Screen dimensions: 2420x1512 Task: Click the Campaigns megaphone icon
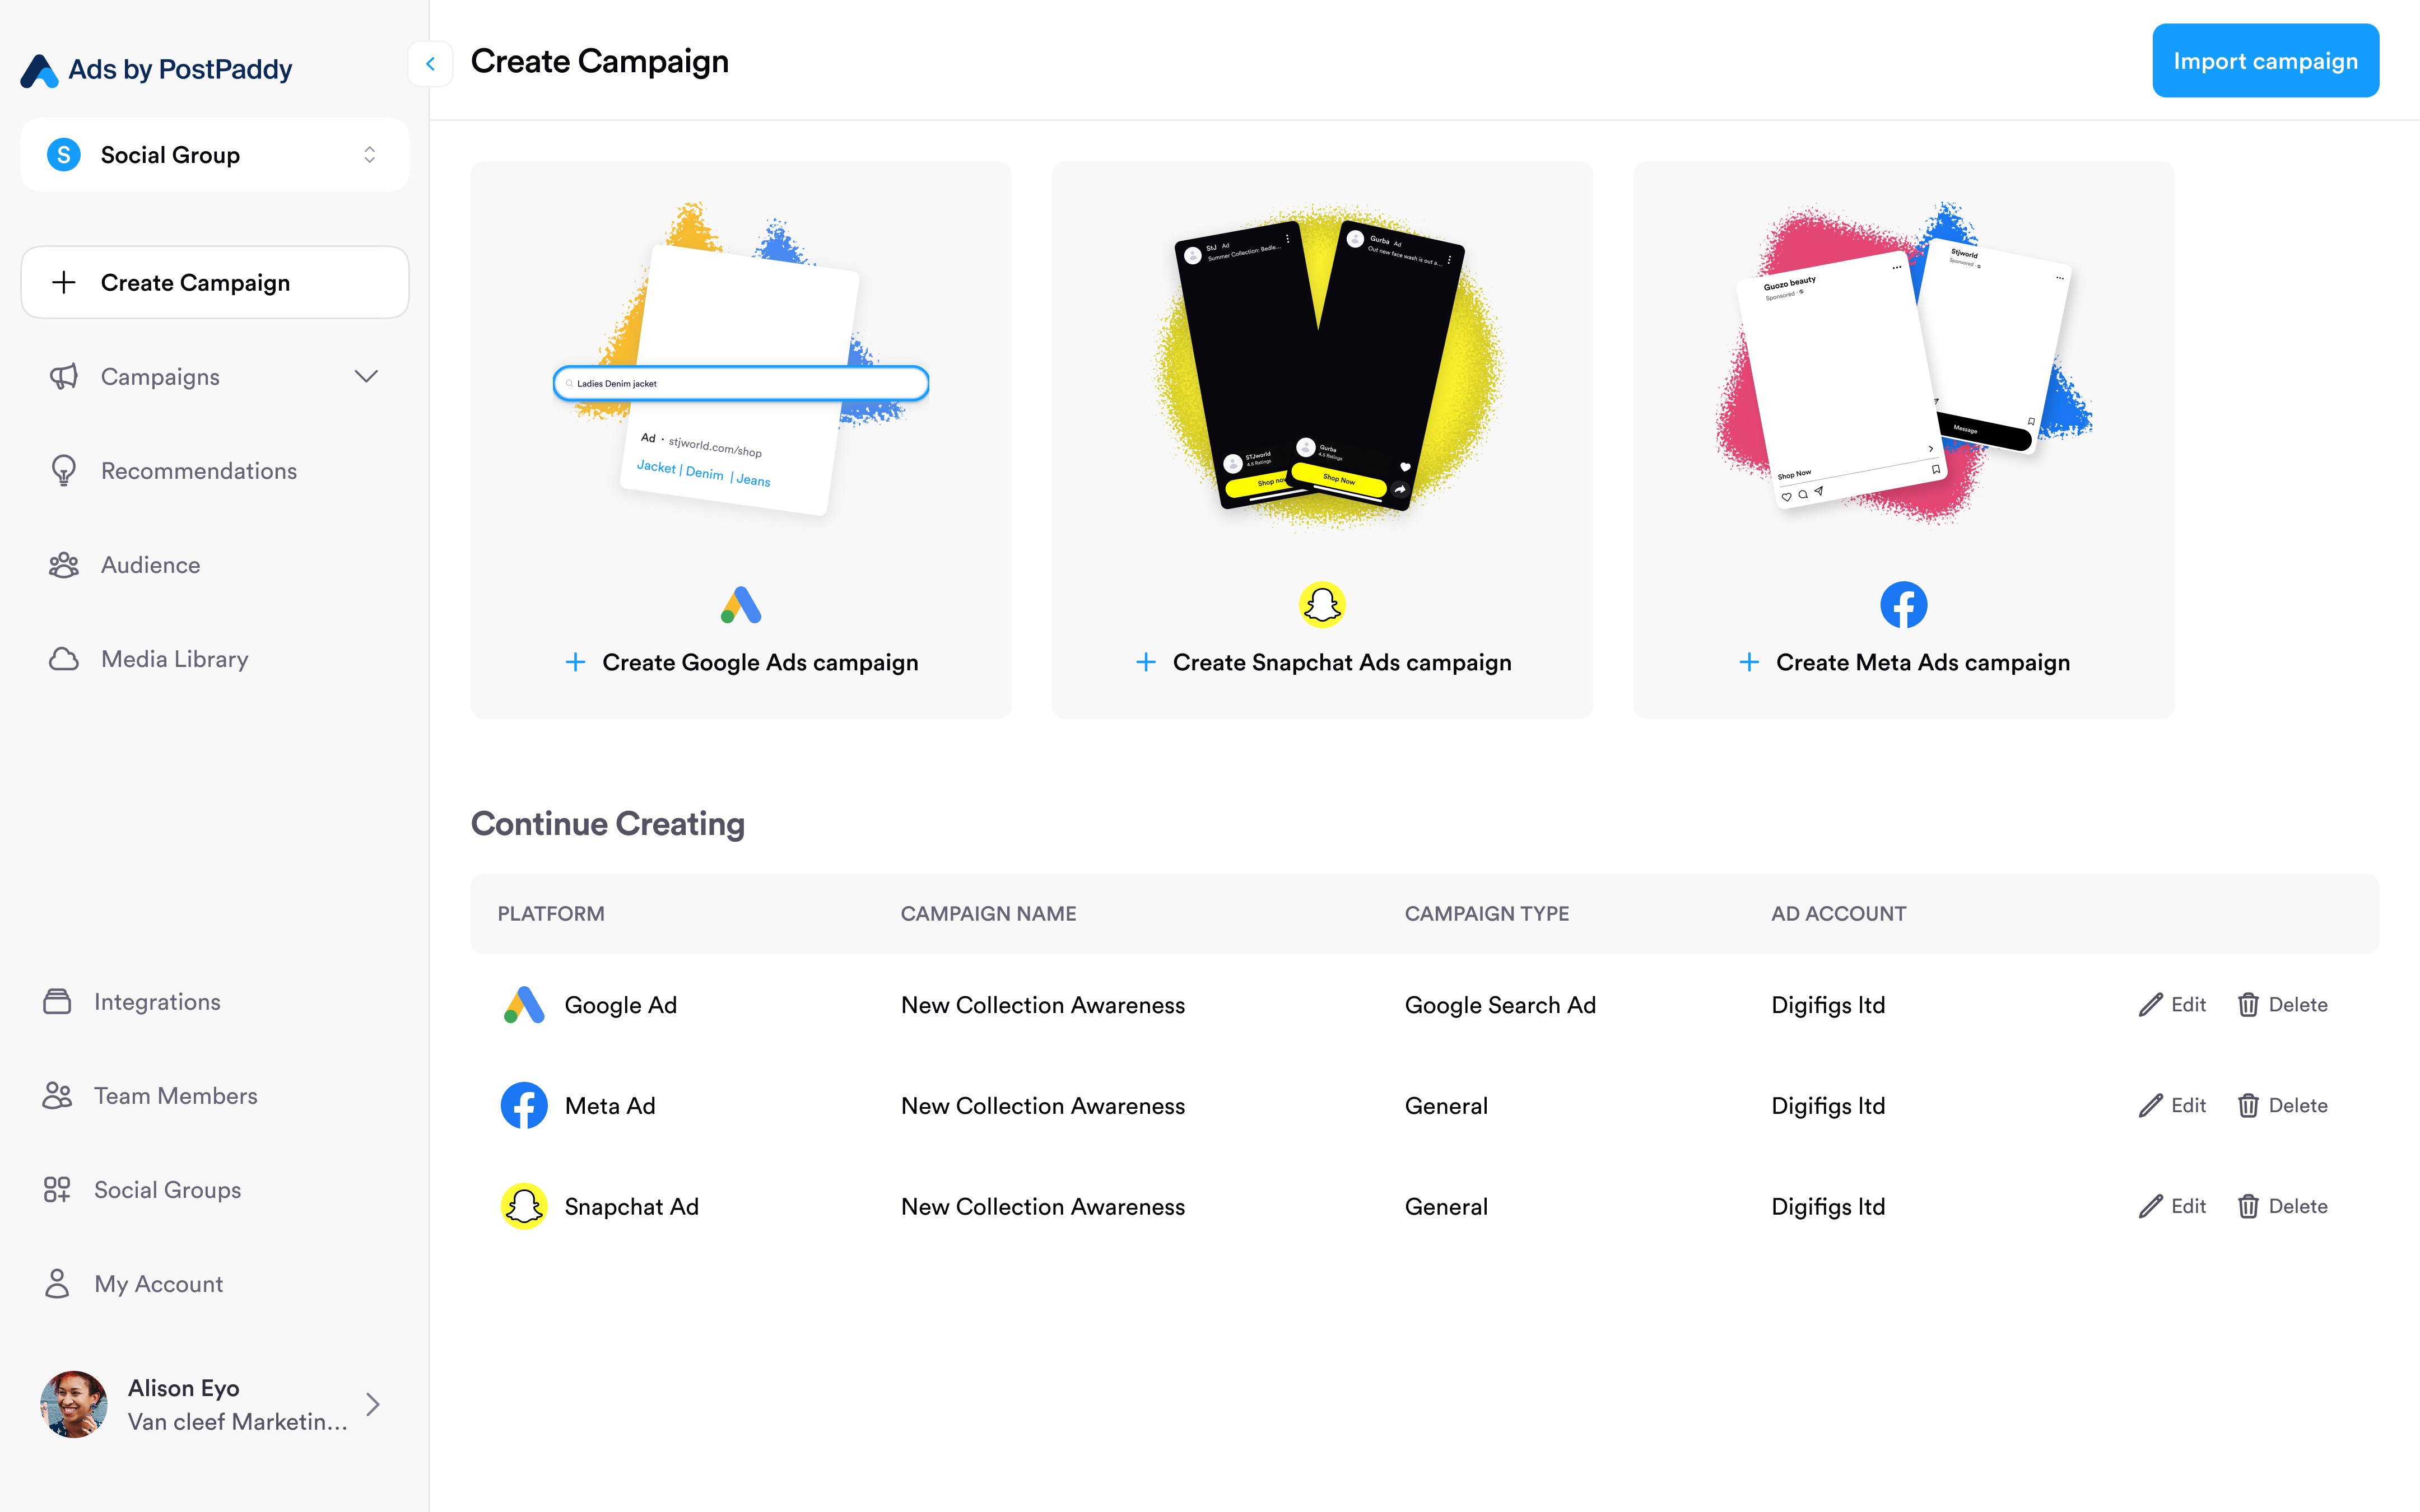coord(63,377)
